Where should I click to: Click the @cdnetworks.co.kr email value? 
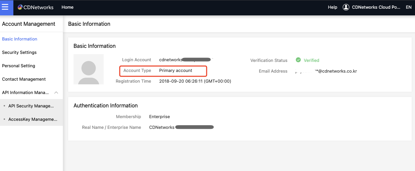point(326,71)
